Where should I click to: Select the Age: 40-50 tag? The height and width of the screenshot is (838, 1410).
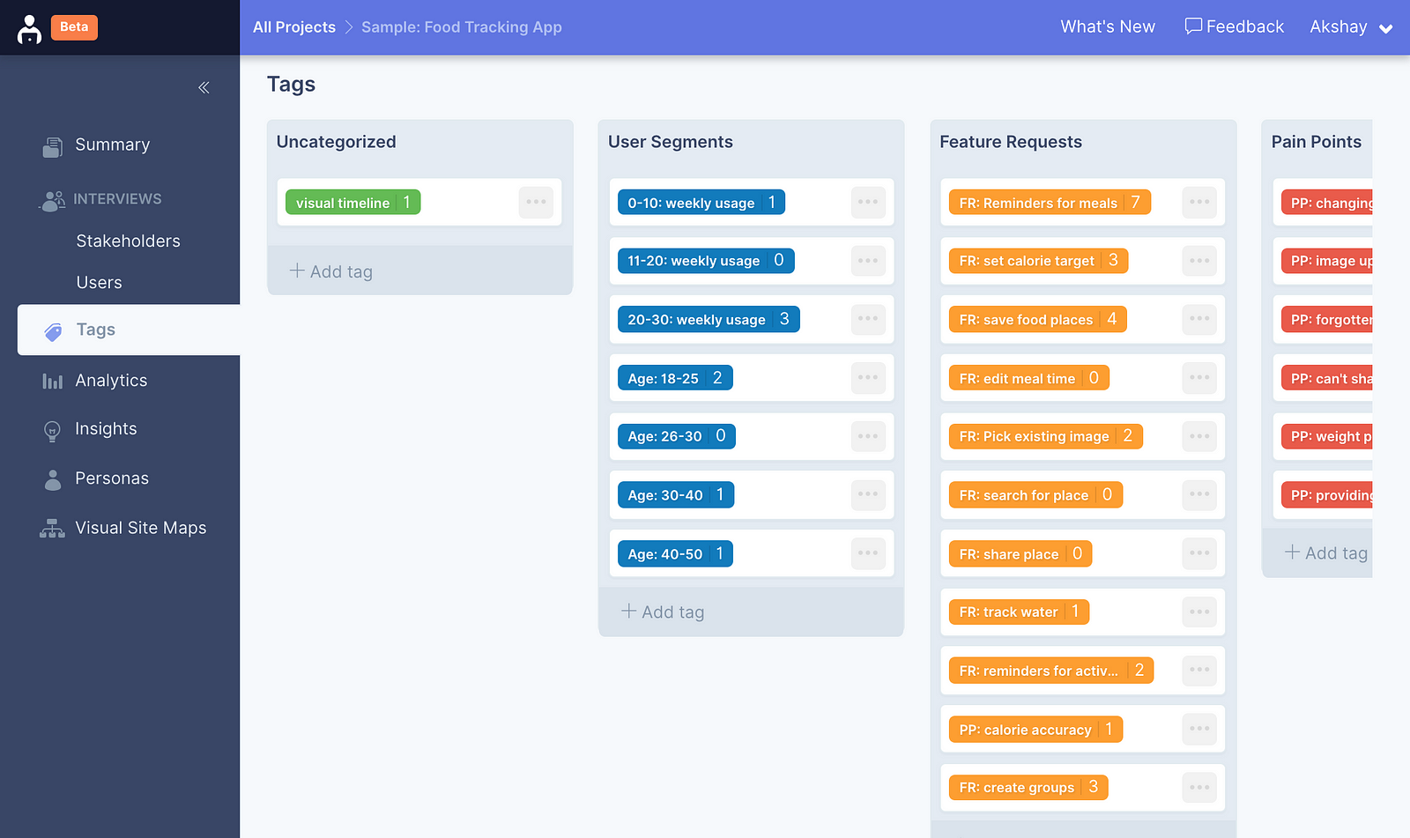[x=675, y=552]
